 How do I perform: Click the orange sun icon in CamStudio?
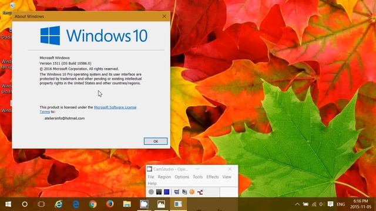click(192, 192)
